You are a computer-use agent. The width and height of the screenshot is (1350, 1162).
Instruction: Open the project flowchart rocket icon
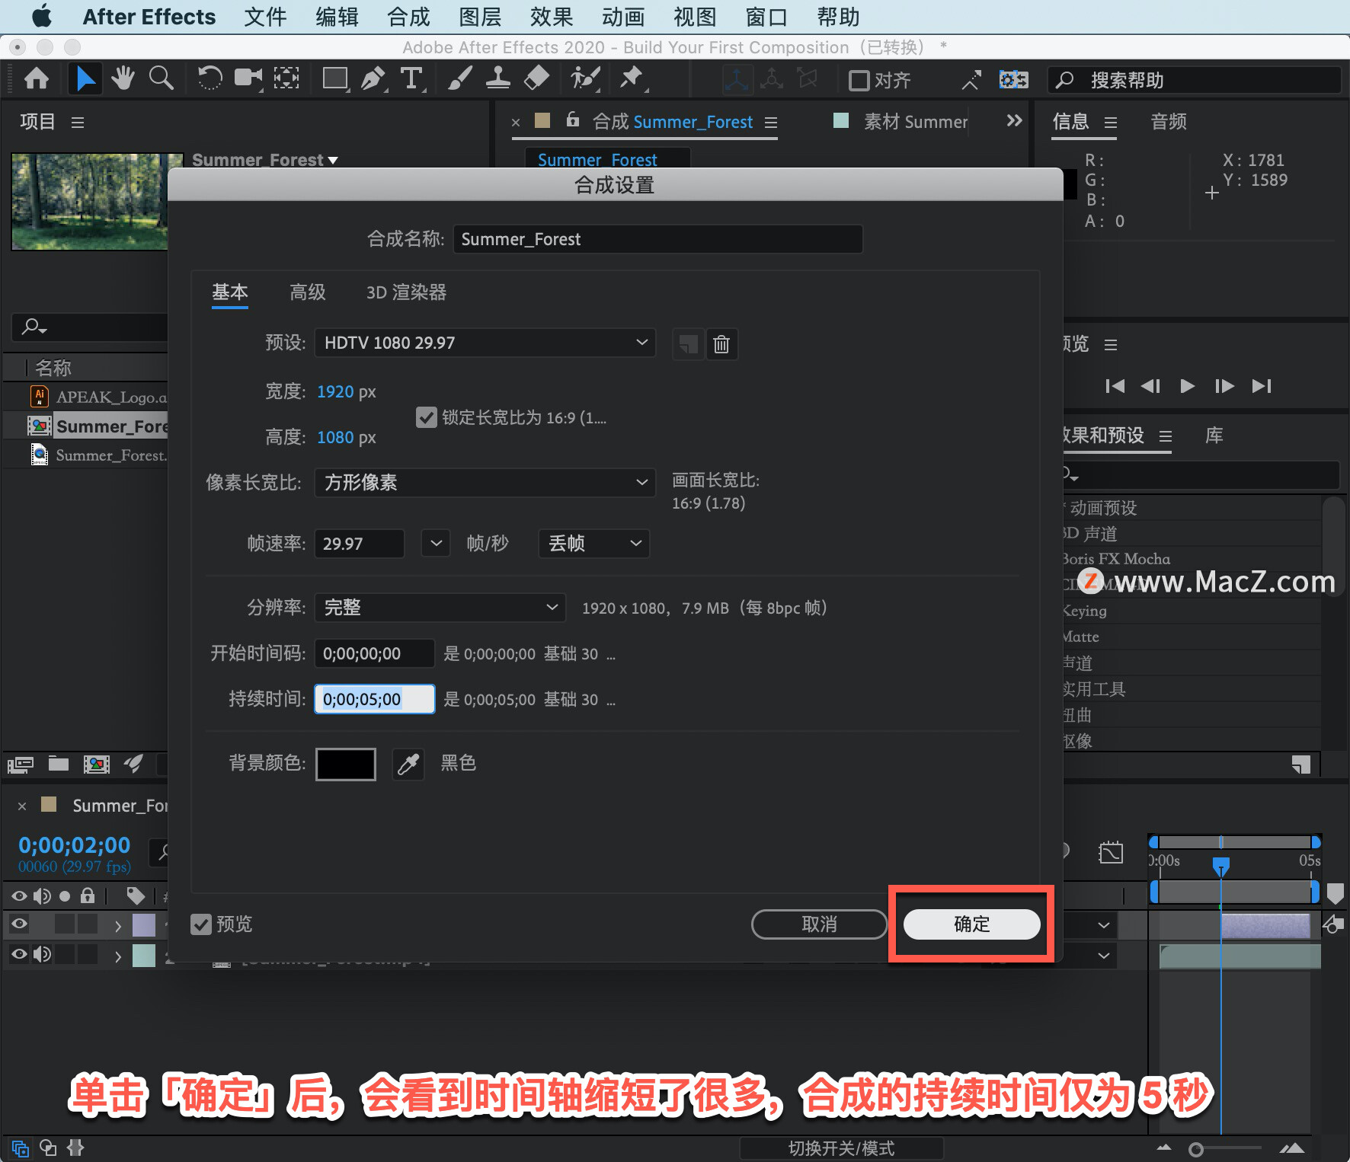pyautogui.click(x=134, y=763)
